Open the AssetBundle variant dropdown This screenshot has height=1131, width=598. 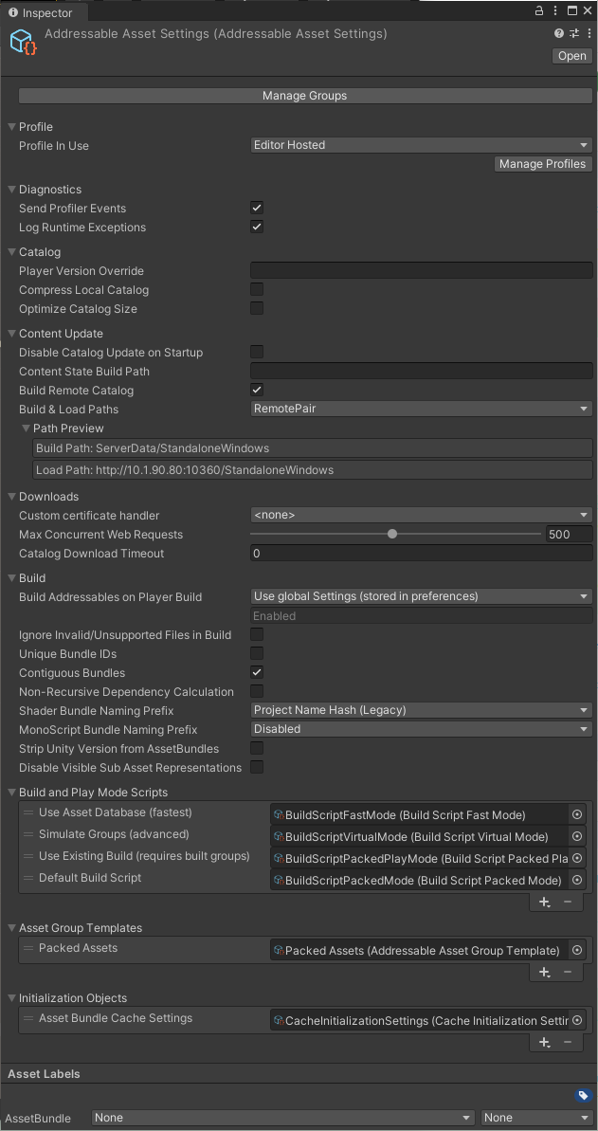pyautogui.click(x=536, y=1118)
